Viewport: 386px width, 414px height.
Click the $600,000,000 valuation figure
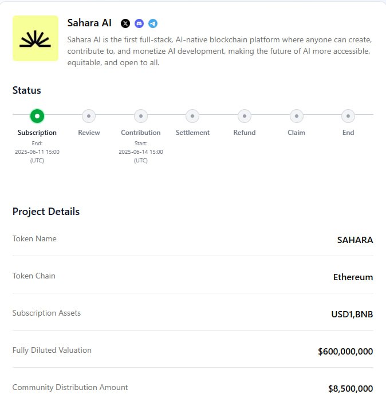pyautogui.click(x=345, y=352)
